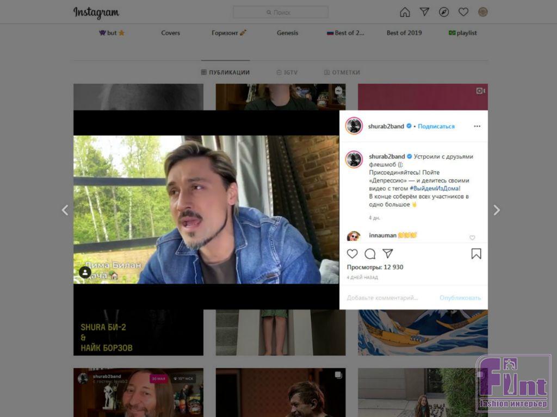557x417 pixels.
Task: Go to next post with right arrow
Action: (496, 210)
